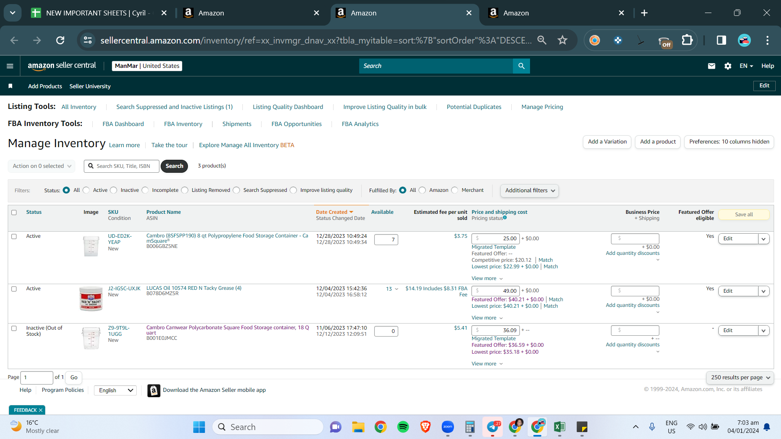
Task: Go to FBA Dashboard
Action: [123, 124]
